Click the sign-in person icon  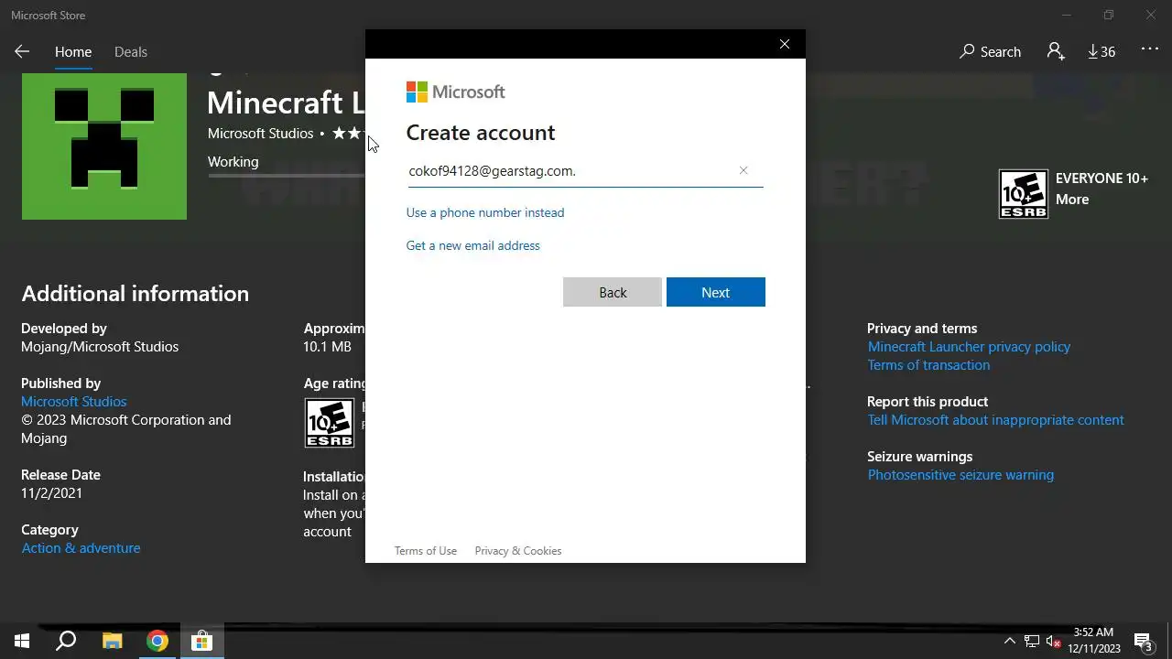[1056, 52]
